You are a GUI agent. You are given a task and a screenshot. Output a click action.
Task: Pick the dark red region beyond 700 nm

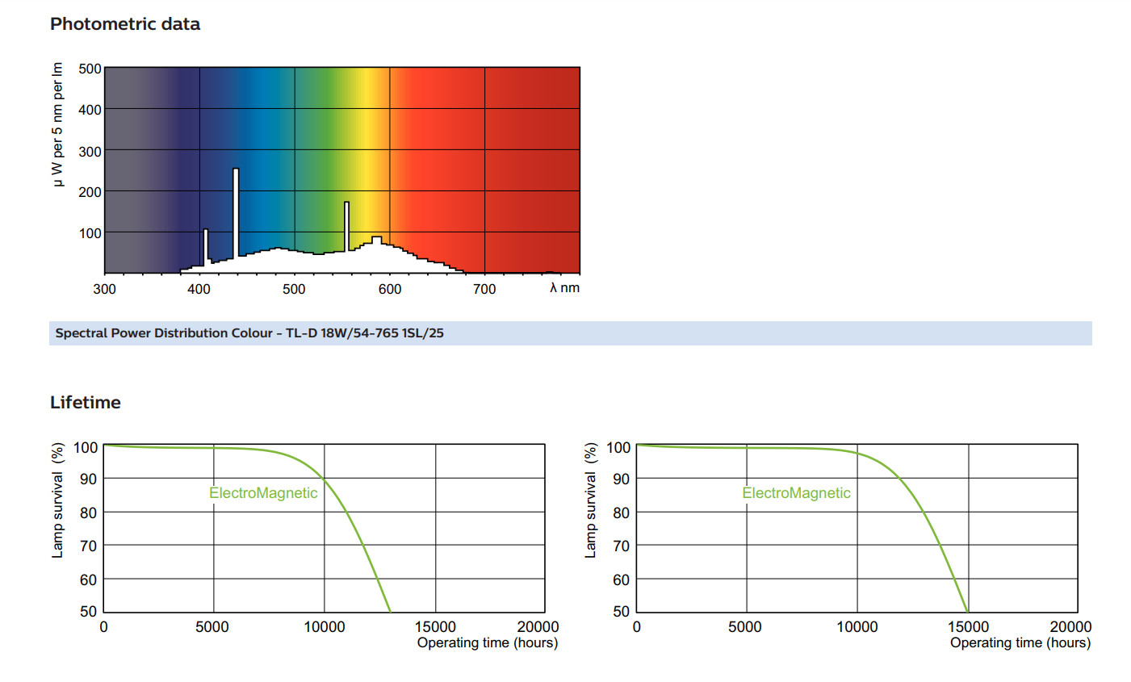coord(533,161)
